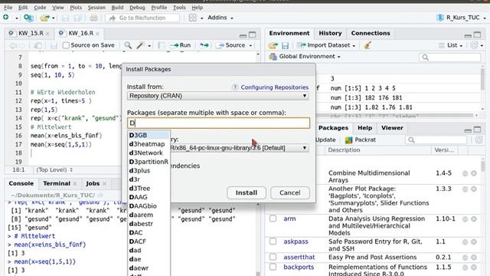Open the Tools menu
Viewport: 490px width, 276px height.
[x=179, y=8]
